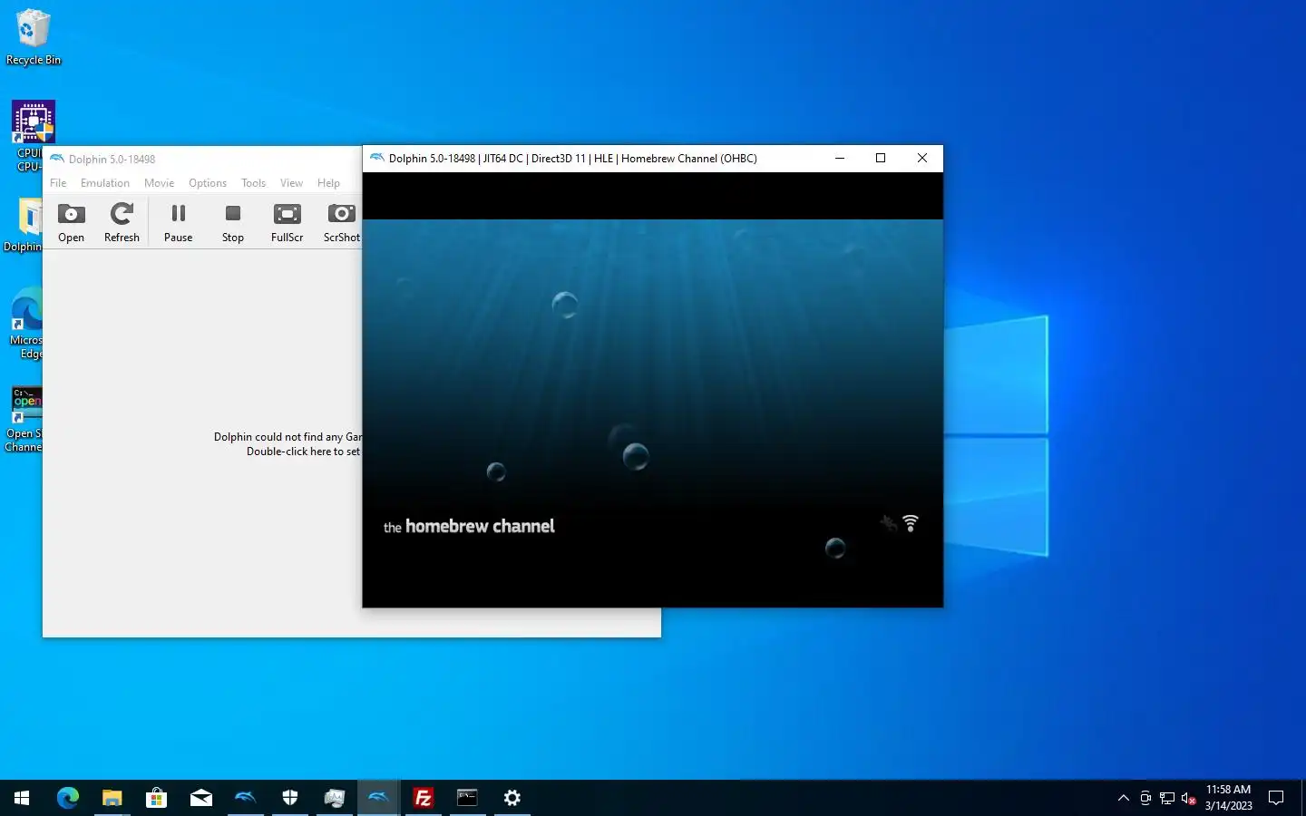This screenshot has width=1306, height=816.
Task: Launch Microsoft Edge from the taskbar
Action: [x=68, y=798]
